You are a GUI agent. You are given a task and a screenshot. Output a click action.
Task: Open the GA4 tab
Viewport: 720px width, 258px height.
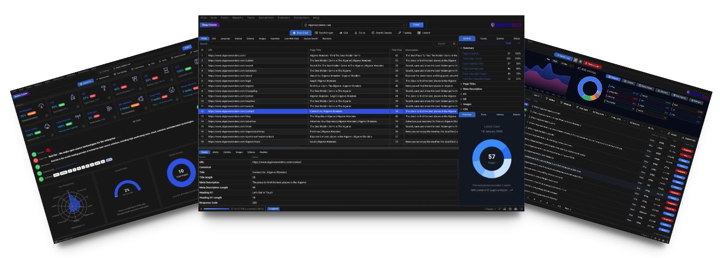(x=344, y=33)
